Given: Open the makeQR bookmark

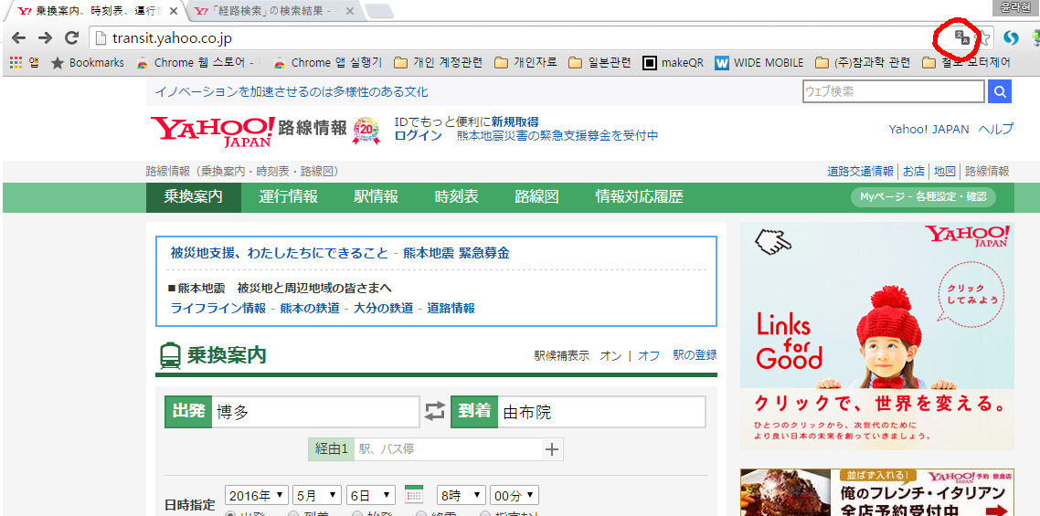Looking at the screenshot, I should pos(674,63).
